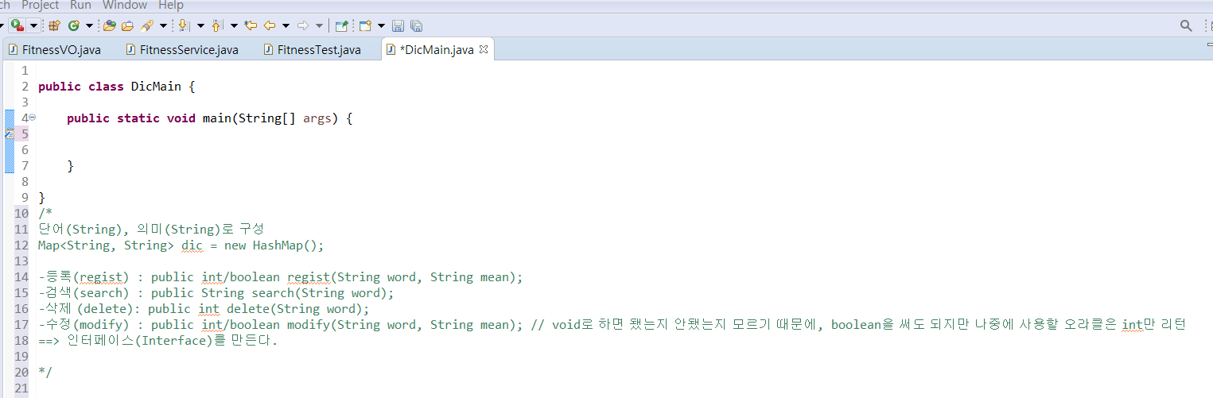Click the Back navigation arrow

coord(270,25)
